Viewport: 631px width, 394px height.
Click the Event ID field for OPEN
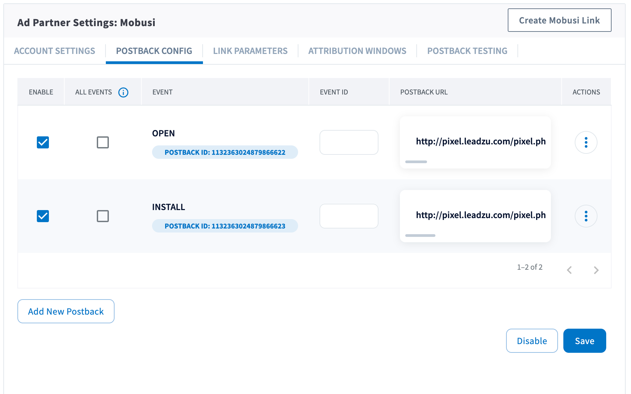pos(349,142)
